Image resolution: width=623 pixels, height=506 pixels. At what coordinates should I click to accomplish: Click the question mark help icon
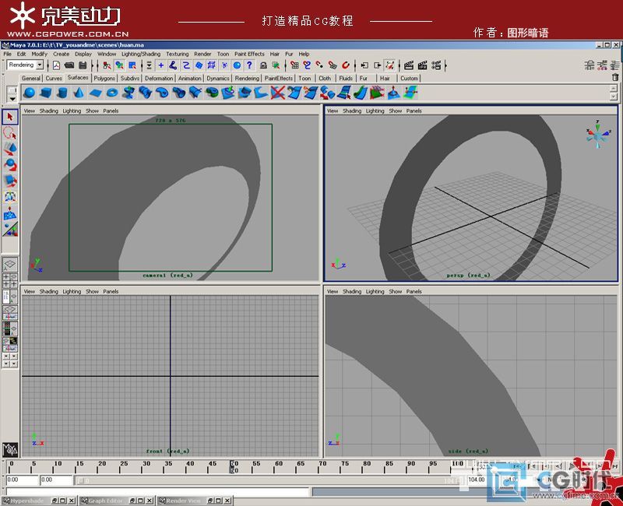click(249, 65)
